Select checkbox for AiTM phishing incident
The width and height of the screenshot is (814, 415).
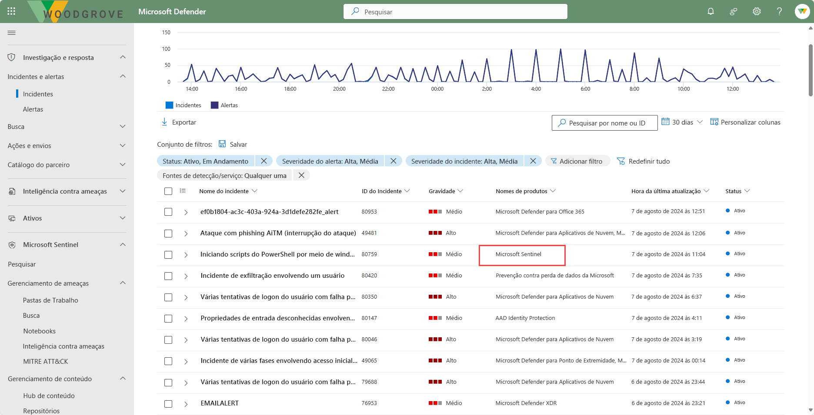tap(168, 233)
